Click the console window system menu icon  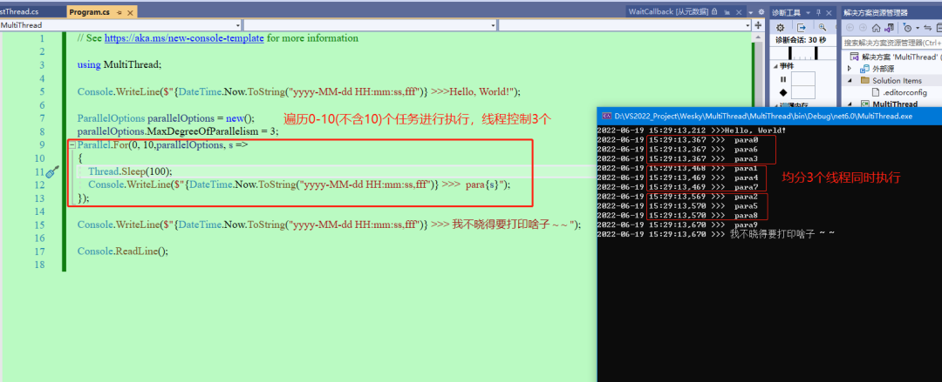[607, 116]
